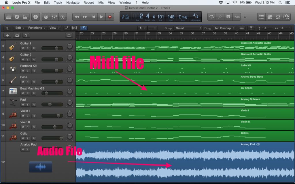Rewind the playhead
Image resolution: width=295 pixels, height=184 pixels.
click(x=77, y=17)
